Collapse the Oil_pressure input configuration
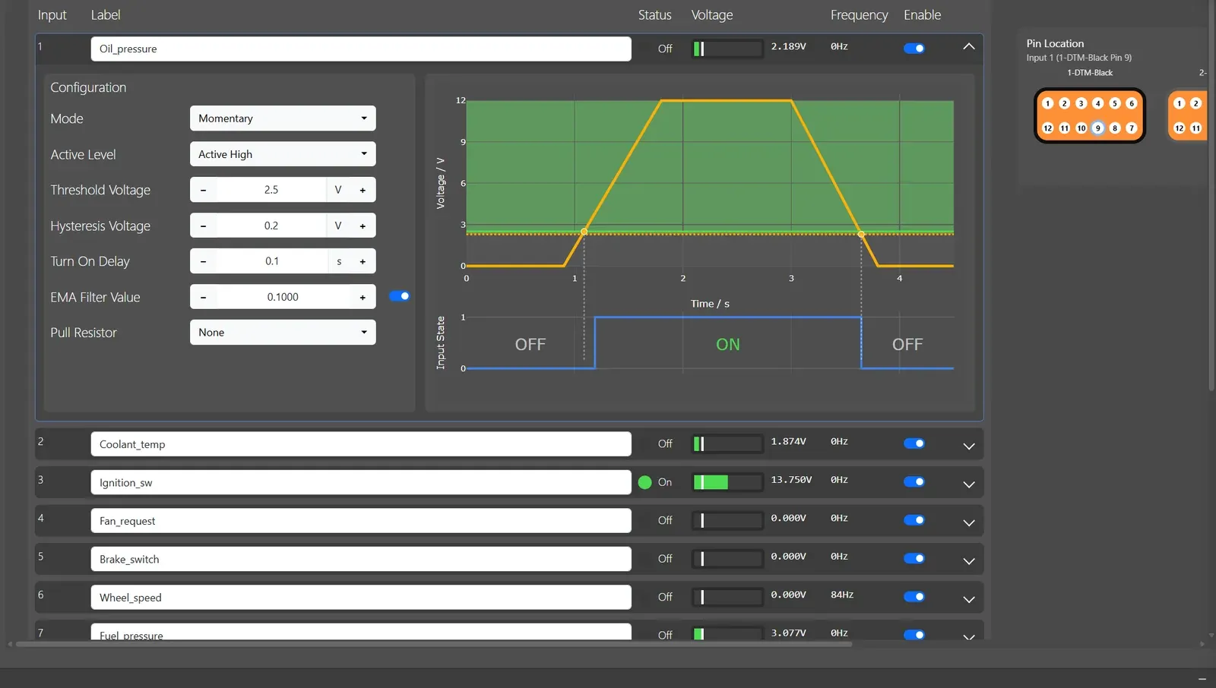Image resolution: width=1216 pixels, height=688 pixels. (x=968, y=46)
